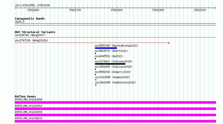Click the 37611600 ruler tick label
The height and width of the screenshot is (124, 223).
33,10
